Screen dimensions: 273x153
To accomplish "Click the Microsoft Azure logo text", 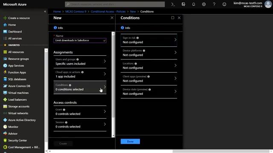I will point(15,4).
